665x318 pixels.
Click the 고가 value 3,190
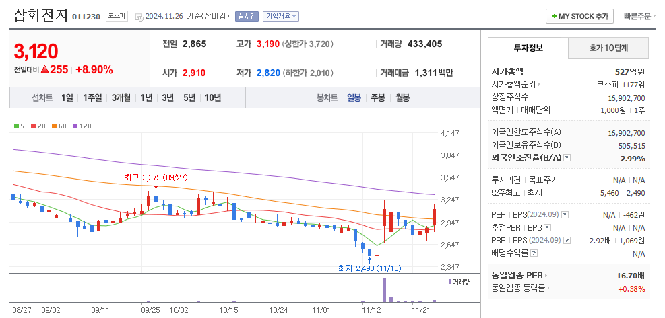(268, 44)
